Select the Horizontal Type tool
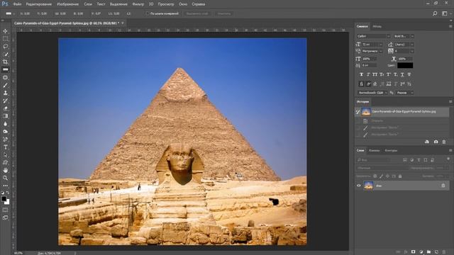This screenshot has height=255, width=454. pos(5,147)
